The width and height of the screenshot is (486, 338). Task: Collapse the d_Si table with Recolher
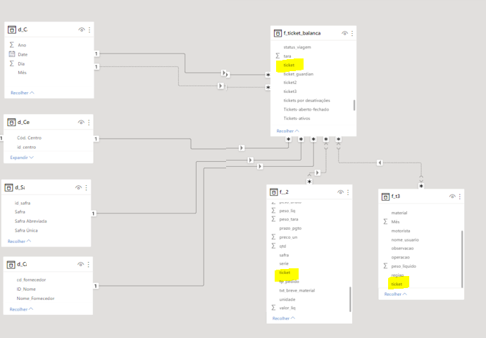click(x=19, y=241)
